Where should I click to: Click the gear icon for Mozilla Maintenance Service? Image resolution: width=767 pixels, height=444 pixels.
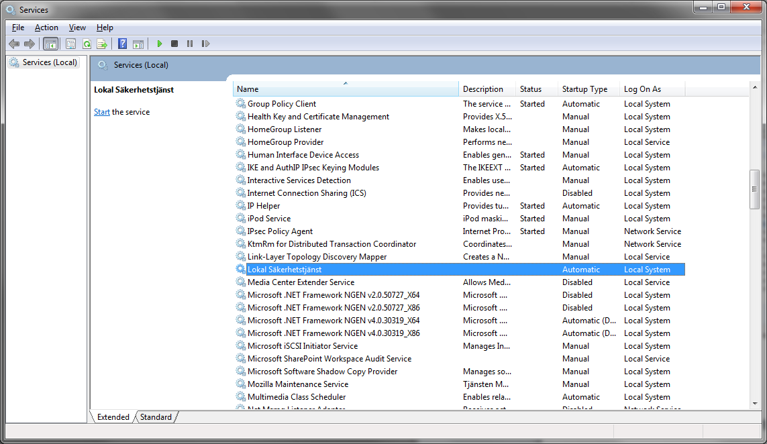[241, 384]
